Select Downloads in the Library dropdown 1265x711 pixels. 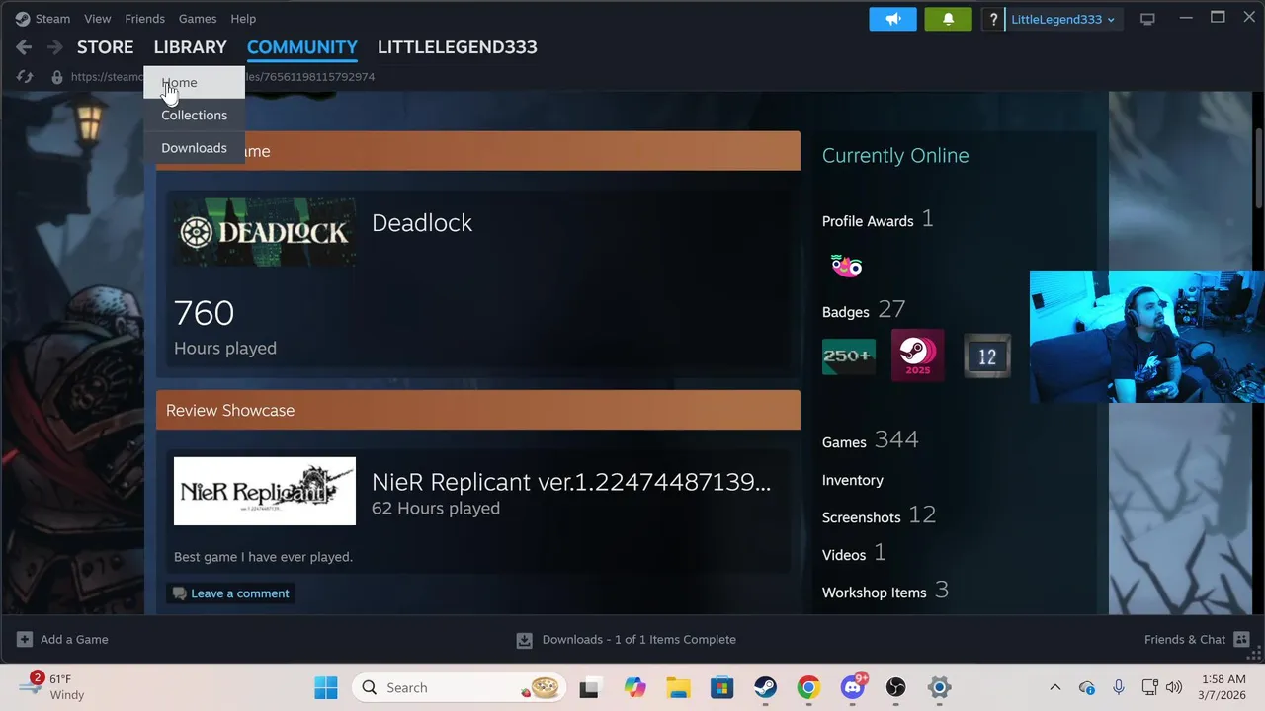pyautogui.click(x=194, y=148)
